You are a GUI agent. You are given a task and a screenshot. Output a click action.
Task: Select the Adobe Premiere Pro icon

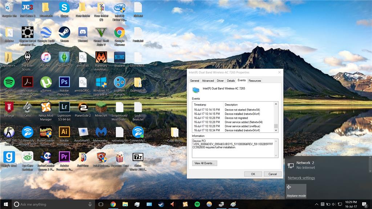64,161
